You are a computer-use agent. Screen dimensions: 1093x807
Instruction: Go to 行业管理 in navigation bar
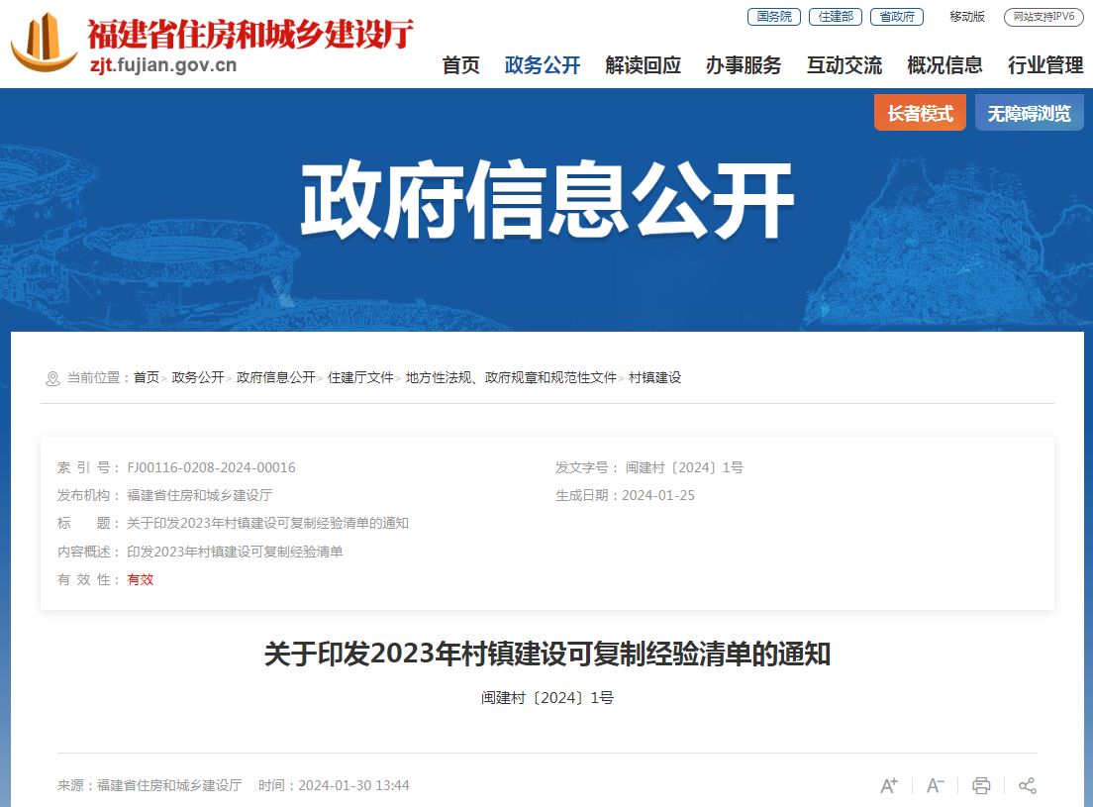tap(1044, 65)
